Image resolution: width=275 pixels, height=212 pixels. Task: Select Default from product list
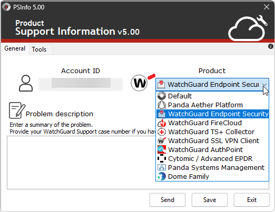click(212, 96)
